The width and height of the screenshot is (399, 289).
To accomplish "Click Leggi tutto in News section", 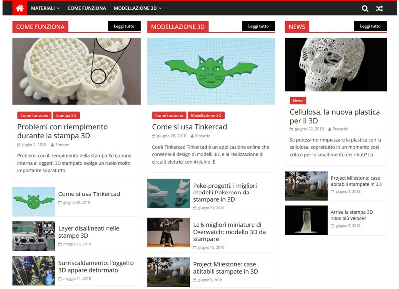I will coord(370,26).
